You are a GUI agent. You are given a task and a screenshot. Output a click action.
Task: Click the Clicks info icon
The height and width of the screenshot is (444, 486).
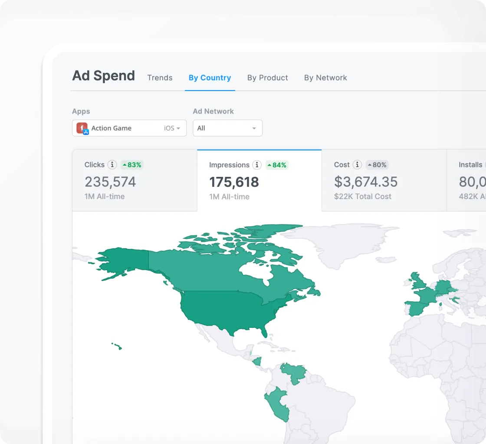pos(112,165)
